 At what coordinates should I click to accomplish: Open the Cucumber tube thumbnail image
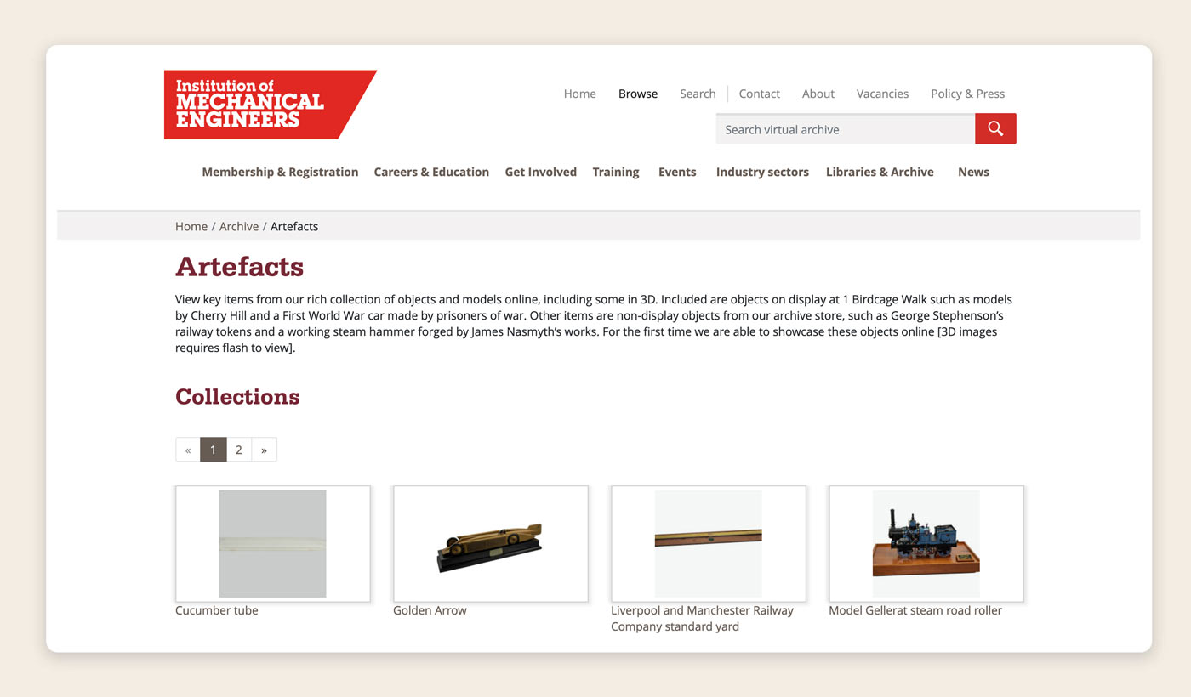272,543
